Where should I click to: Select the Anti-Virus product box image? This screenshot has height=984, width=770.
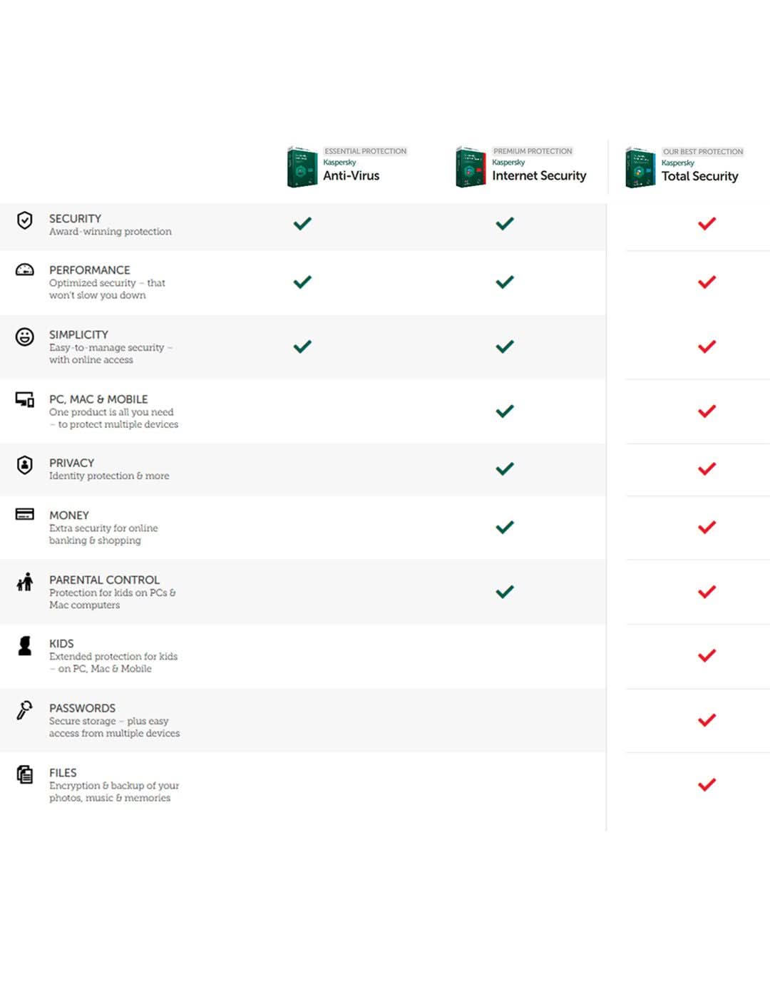click(x=302, y=168)
